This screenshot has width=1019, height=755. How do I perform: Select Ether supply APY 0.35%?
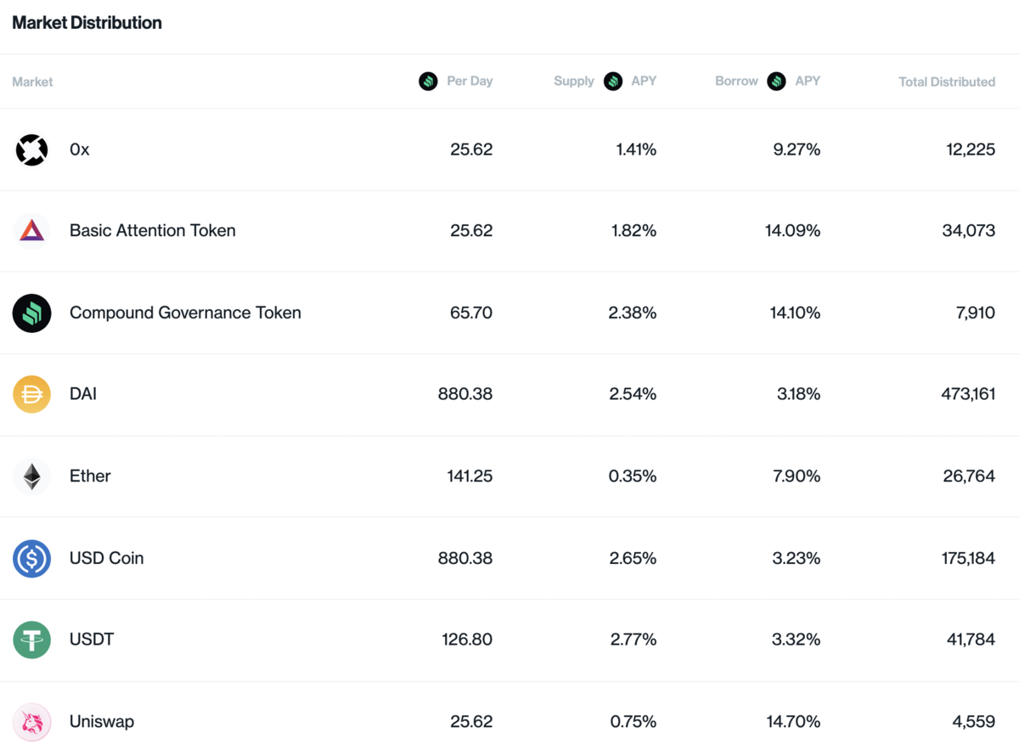[x=633, y=476]
